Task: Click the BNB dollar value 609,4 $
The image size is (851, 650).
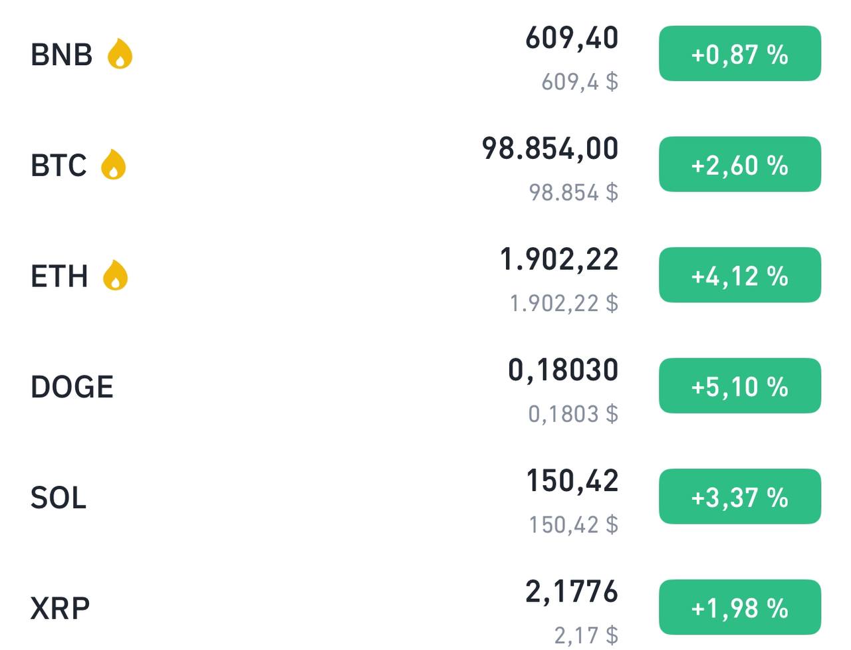Action: (x=580, y=82)
